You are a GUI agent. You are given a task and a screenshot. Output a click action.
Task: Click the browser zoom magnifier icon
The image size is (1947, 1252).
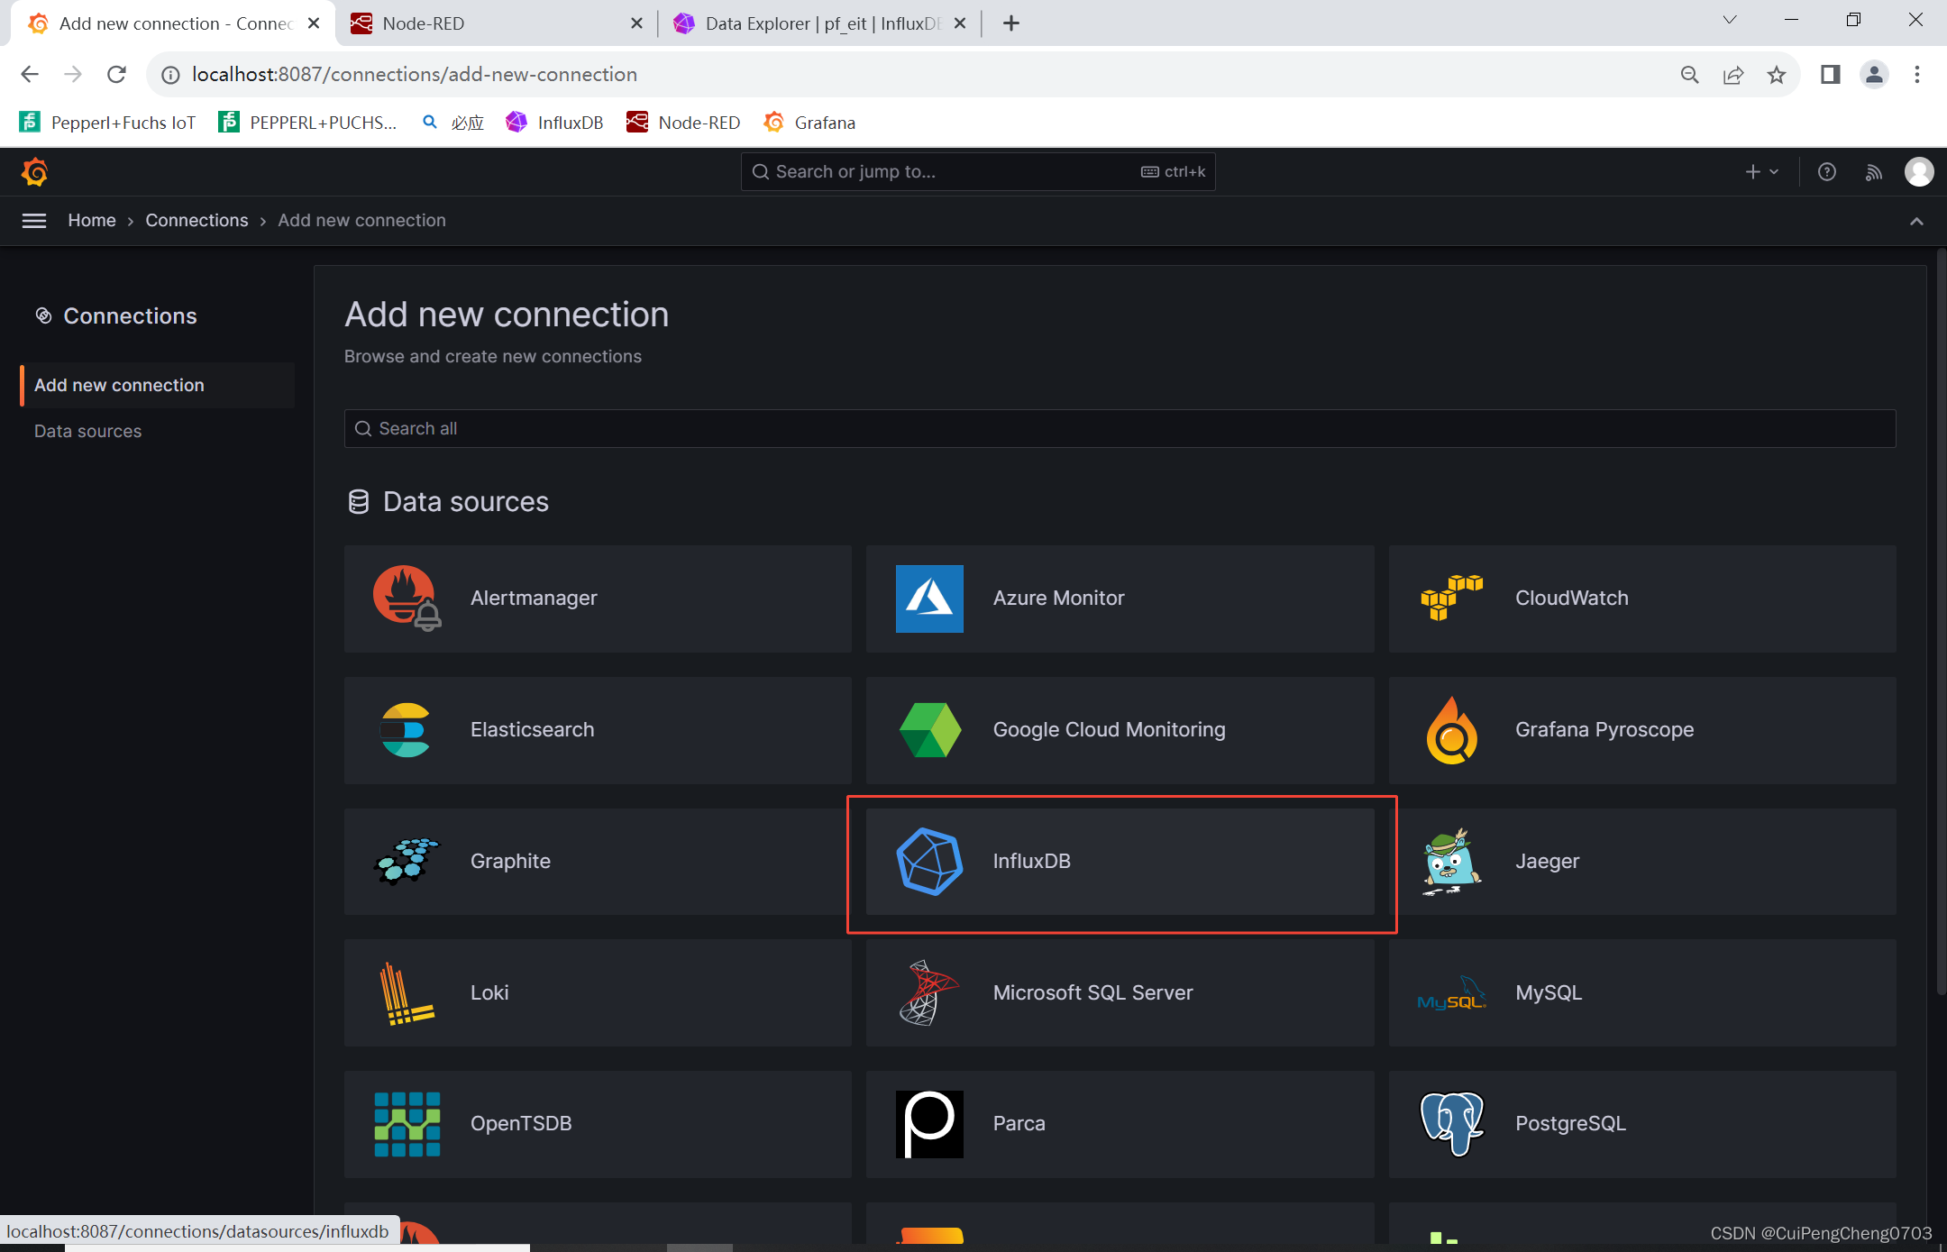(x=1690, y=75)
